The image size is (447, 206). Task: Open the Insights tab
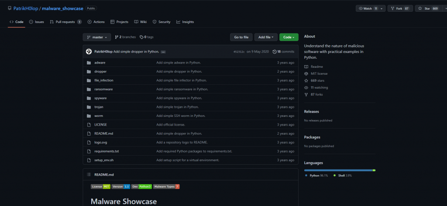(185, 22)
